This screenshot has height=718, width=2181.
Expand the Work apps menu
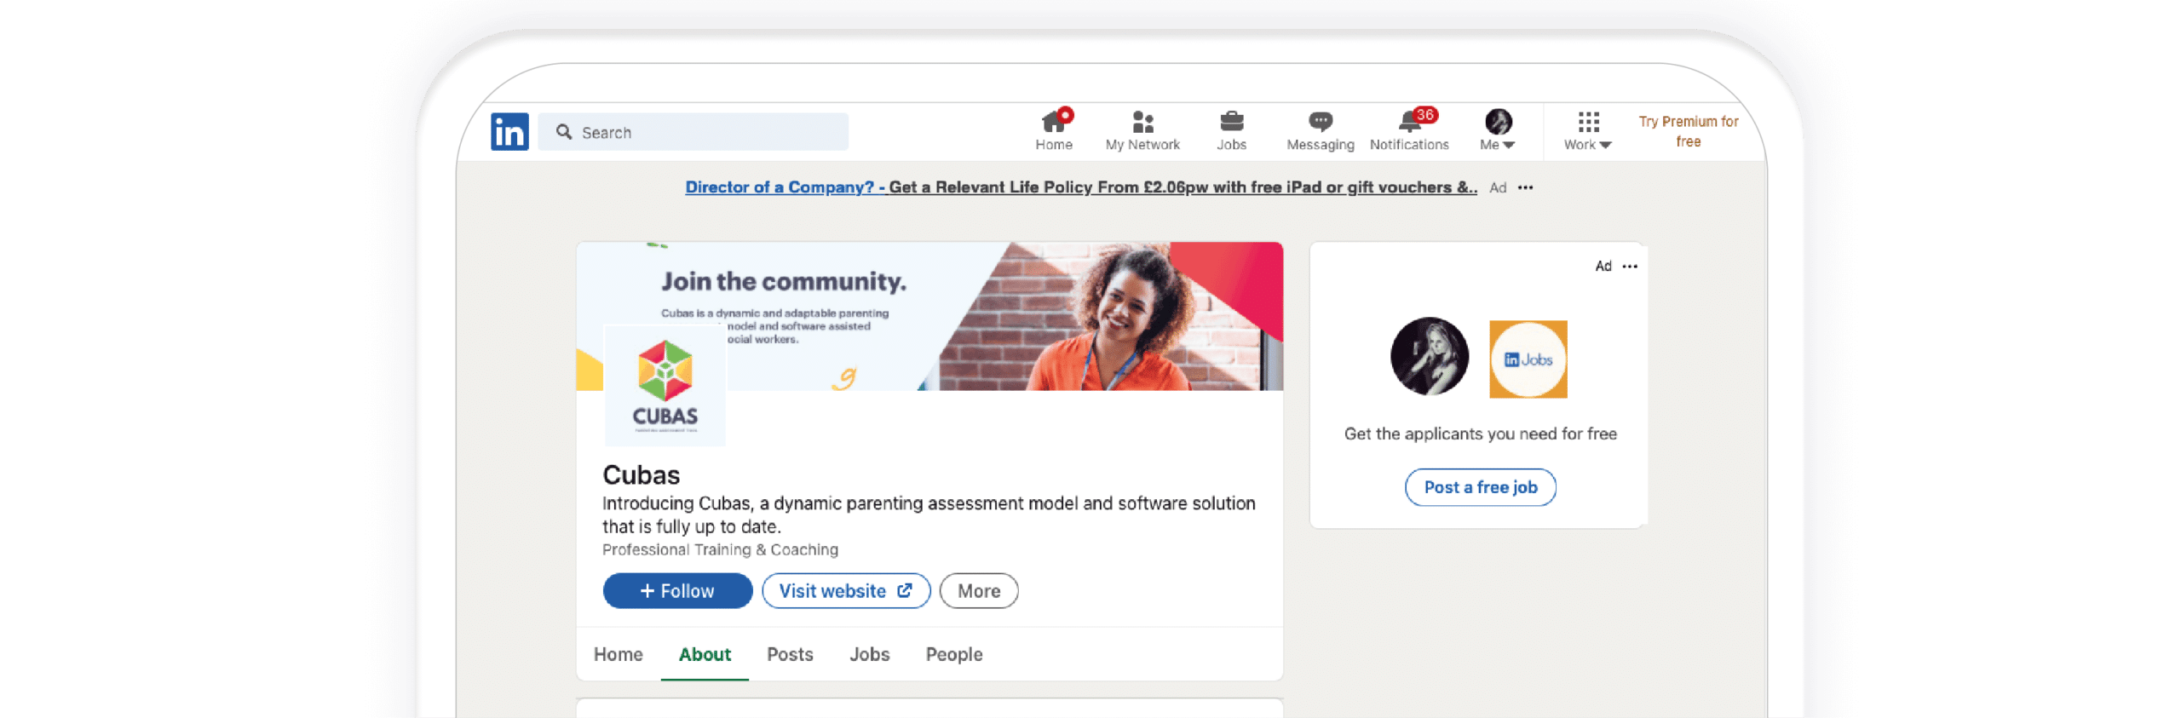pyautogui.click(x=1587, y=131)
